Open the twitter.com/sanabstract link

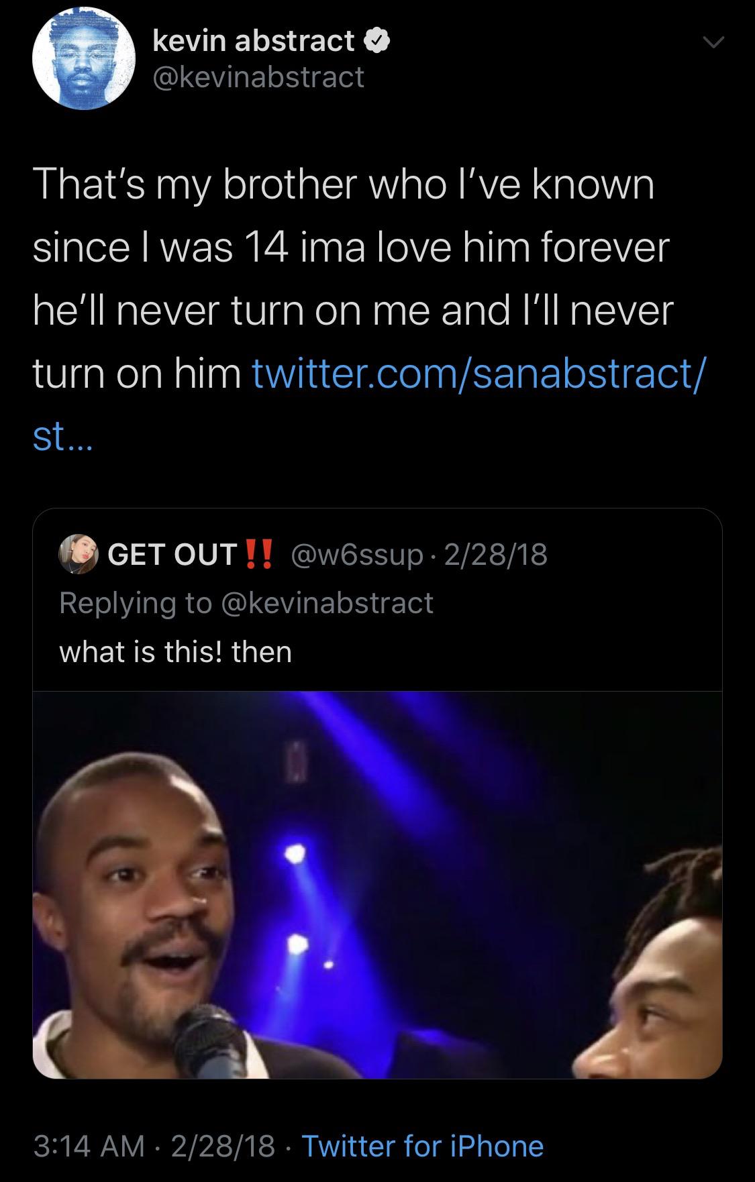tap(478, 373)
